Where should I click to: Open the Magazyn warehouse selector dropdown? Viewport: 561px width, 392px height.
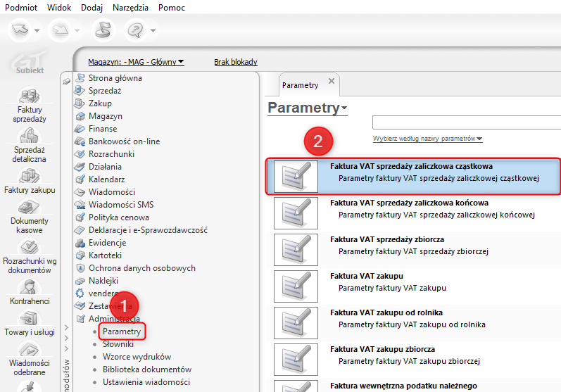(x=136, y=62)
